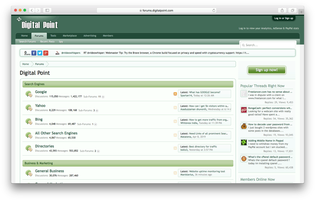Share page via Facebook icon

pos(34,53)
